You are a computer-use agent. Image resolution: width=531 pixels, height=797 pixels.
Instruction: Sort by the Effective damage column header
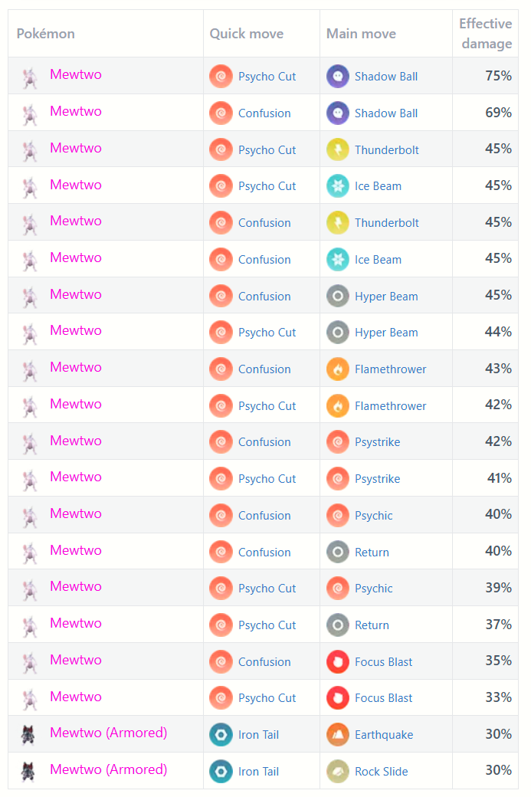tap(485, 34)
